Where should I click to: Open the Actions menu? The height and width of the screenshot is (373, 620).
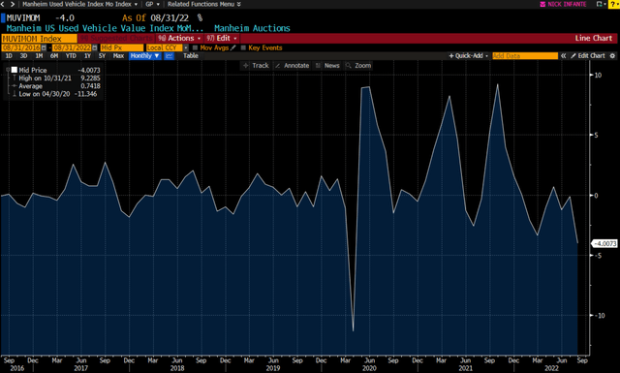[x=179, y=39]
